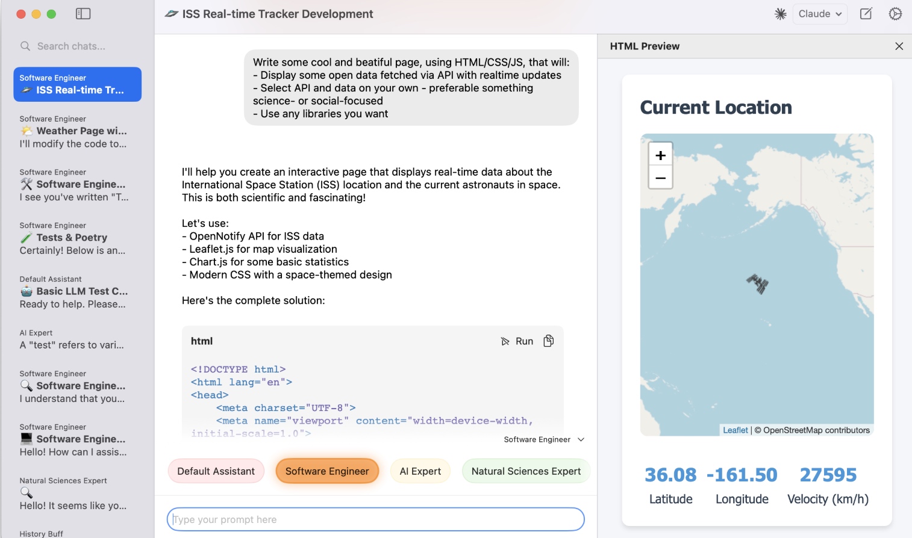The image size is (912, 538).
Task: Click the magnifier icon in search field
Action: (x=25, y=46)
